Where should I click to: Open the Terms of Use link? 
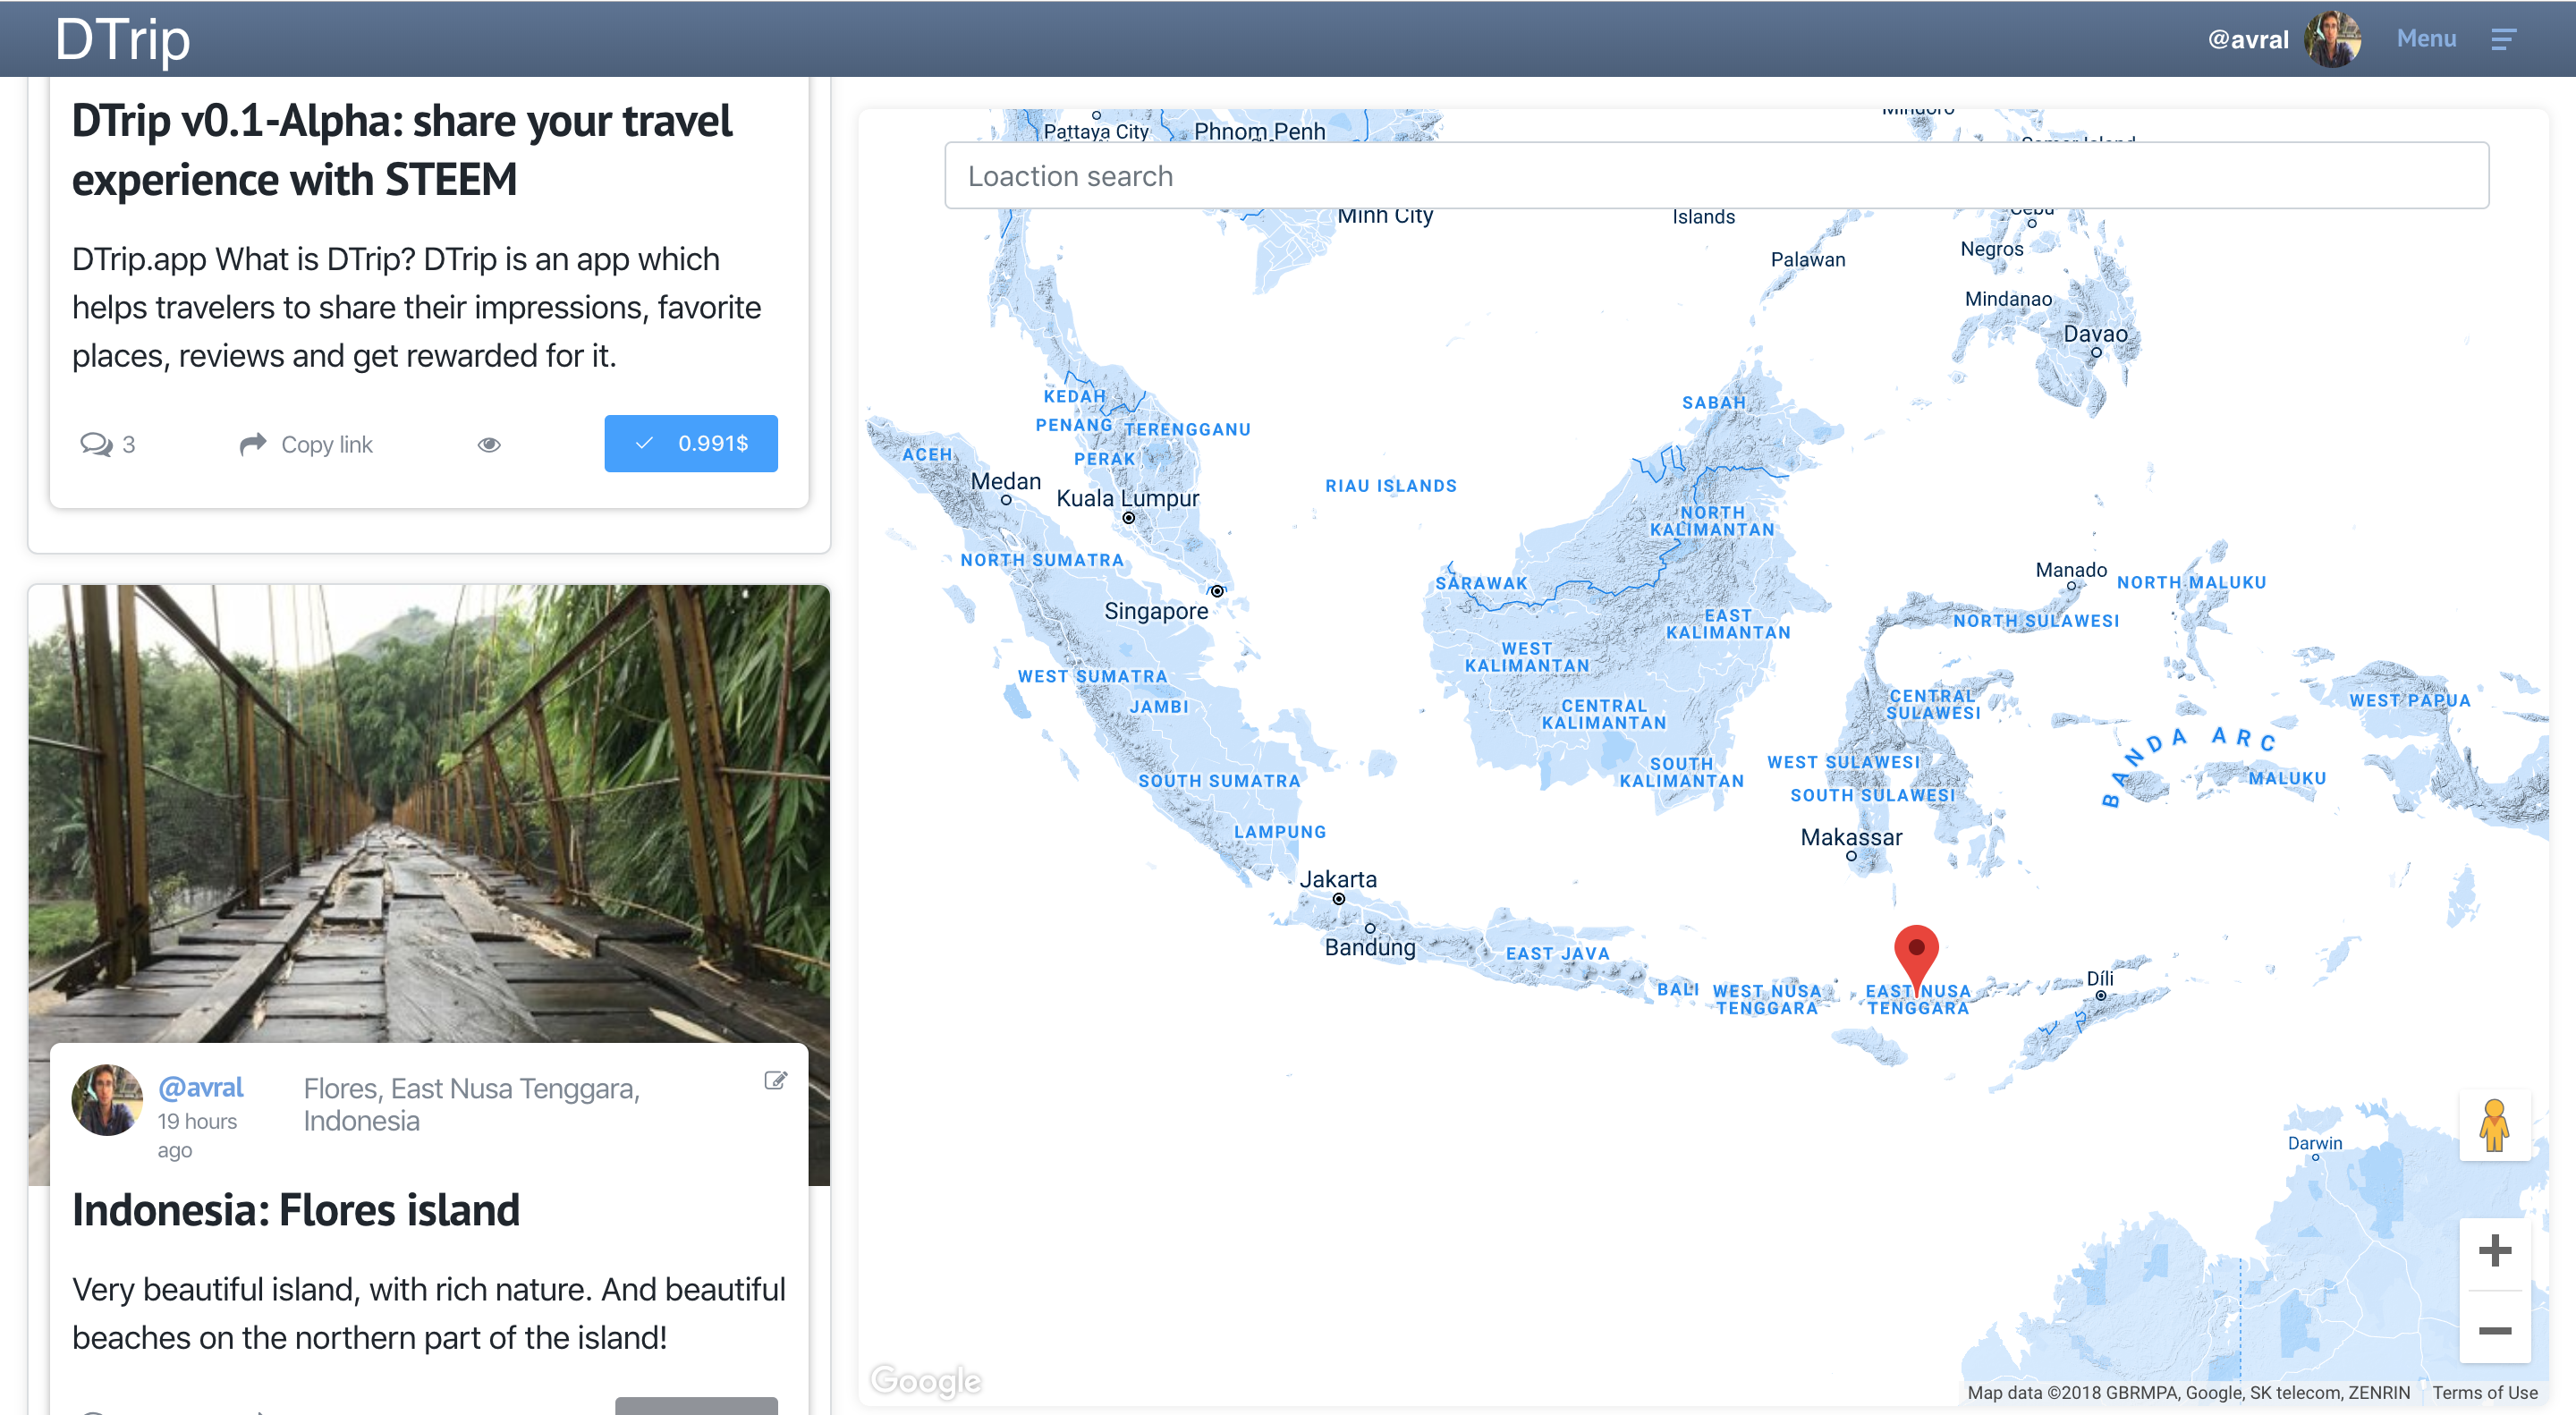(2484, 1392)
